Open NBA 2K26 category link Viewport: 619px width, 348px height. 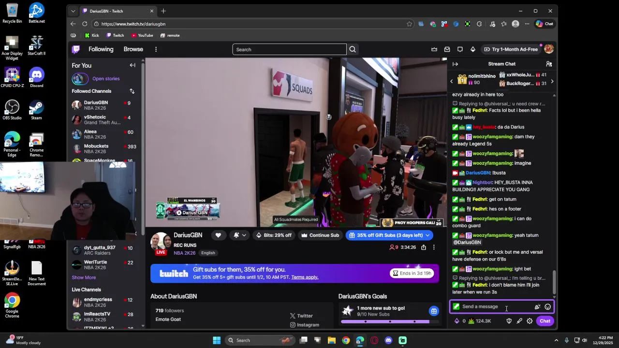(184, 253)
